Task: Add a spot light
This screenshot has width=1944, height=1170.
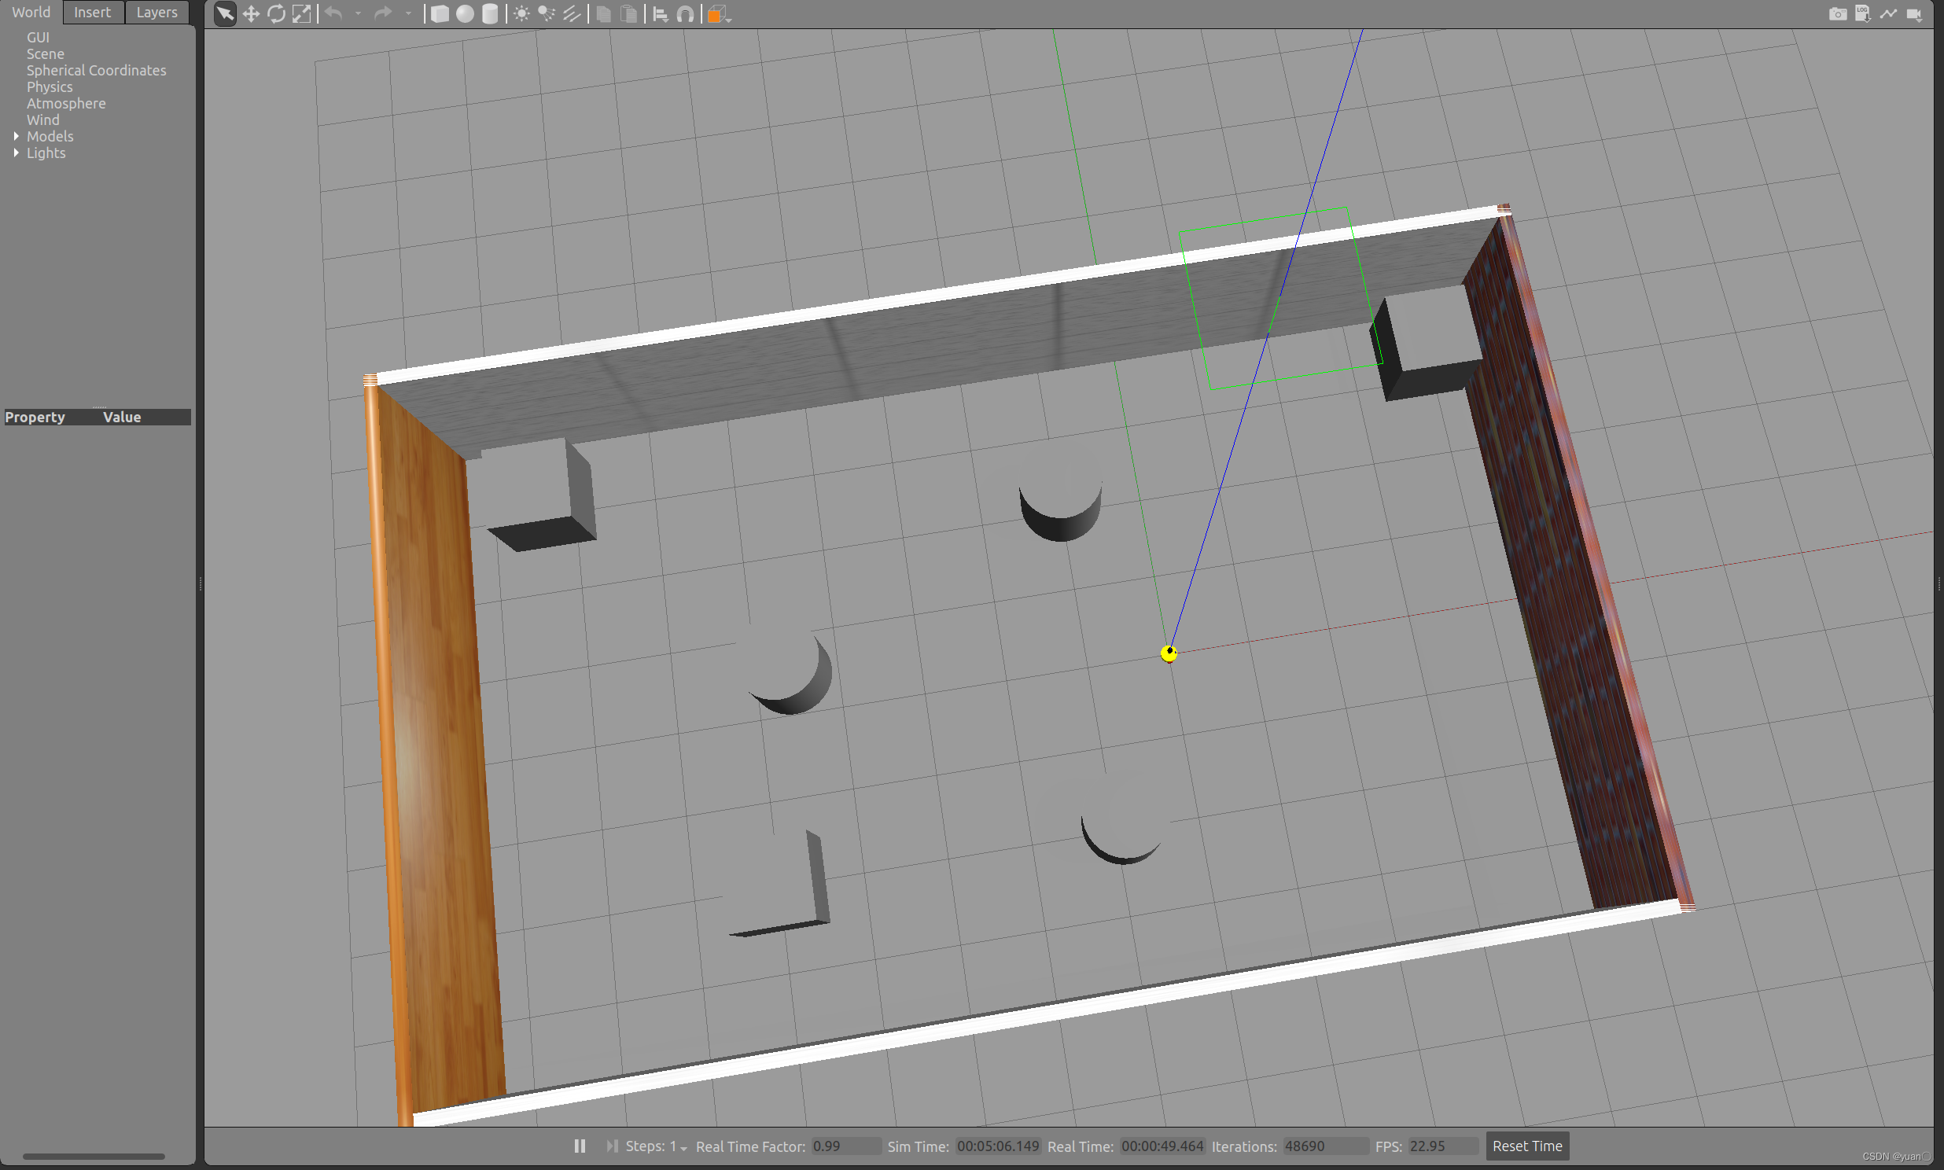Action: [x=547, y=13]
